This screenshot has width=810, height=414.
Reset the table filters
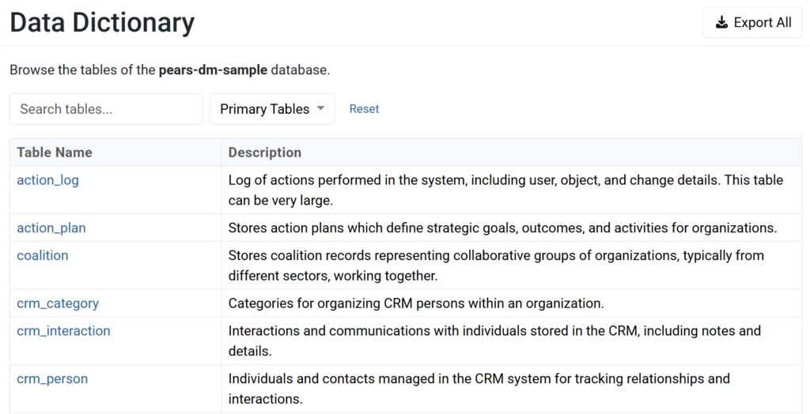(x=364, y=109)
